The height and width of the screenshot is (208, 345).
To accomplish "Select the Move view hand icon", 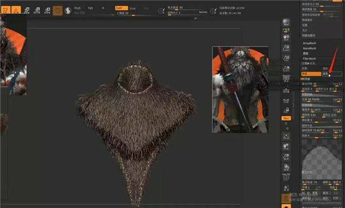I will click(x=286, y=147).
